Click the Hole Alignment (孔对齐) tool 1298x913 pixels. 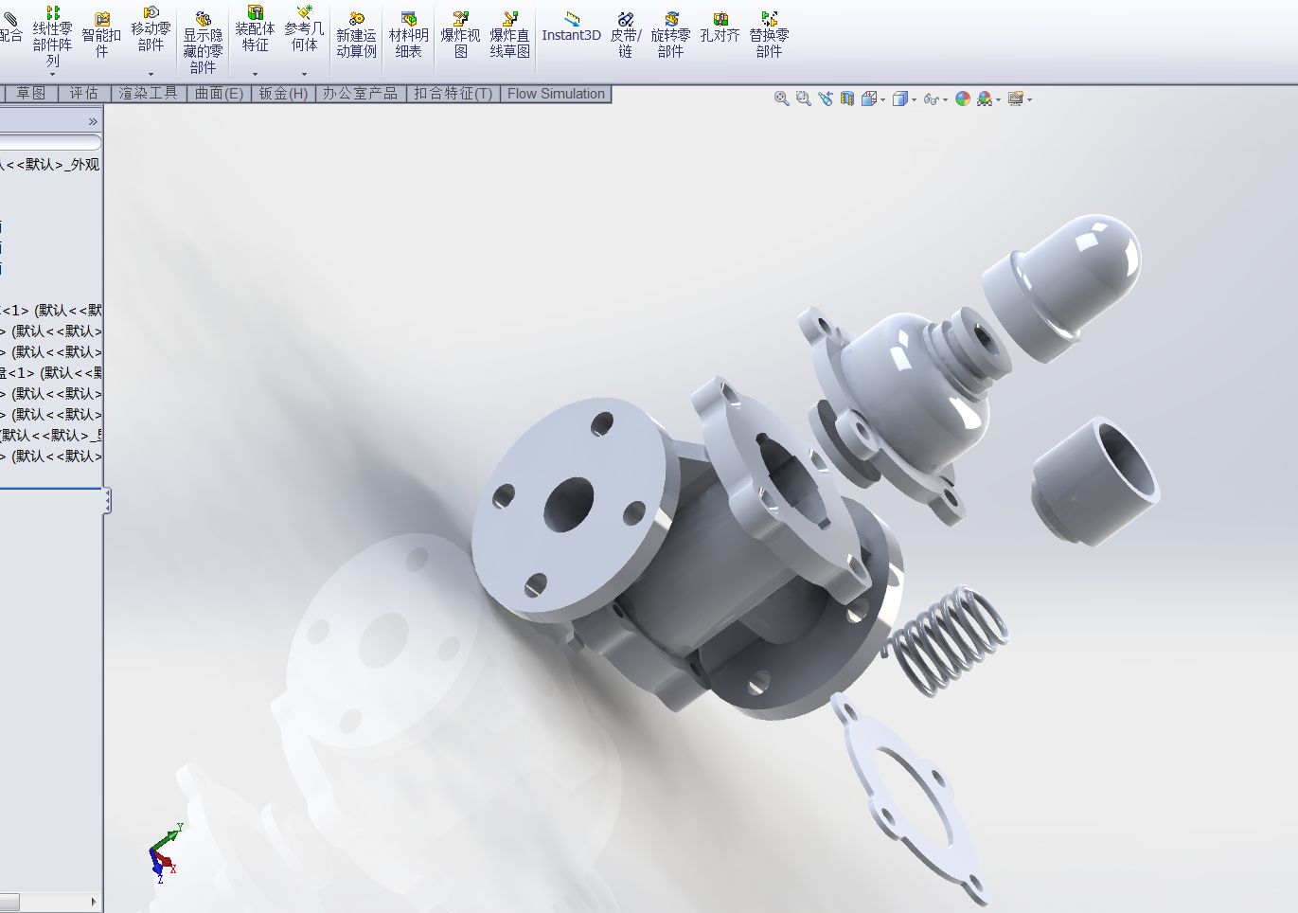pyautogui.click(x=720, y=27)
